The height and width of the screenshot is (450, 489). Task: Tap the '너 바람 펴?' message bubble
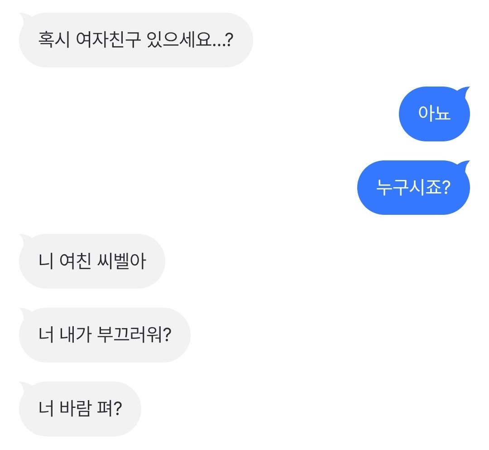(x=80, y=408)
